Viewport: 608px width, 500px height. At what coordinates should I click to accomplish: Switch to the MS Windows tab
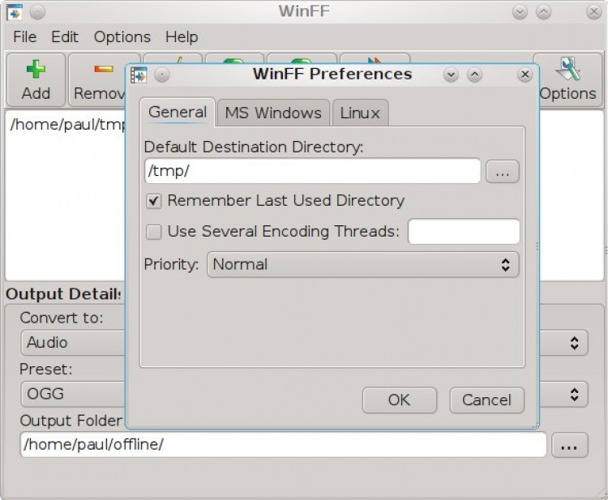[x=273, y=113]
